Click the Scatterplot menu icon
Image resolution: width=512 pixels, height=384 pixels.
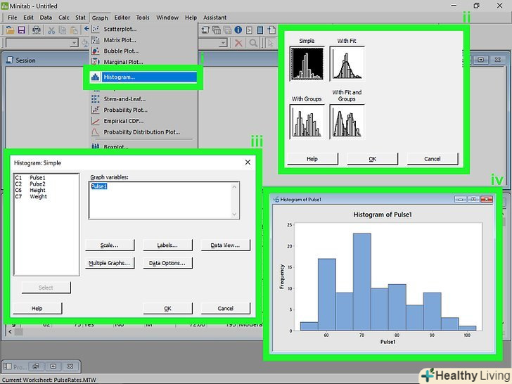(x=96, y=29)
